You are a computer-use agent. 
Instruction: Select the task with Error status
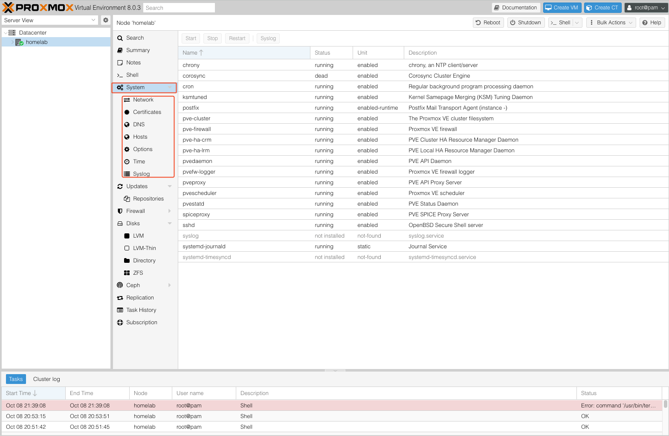pos(332,406)
